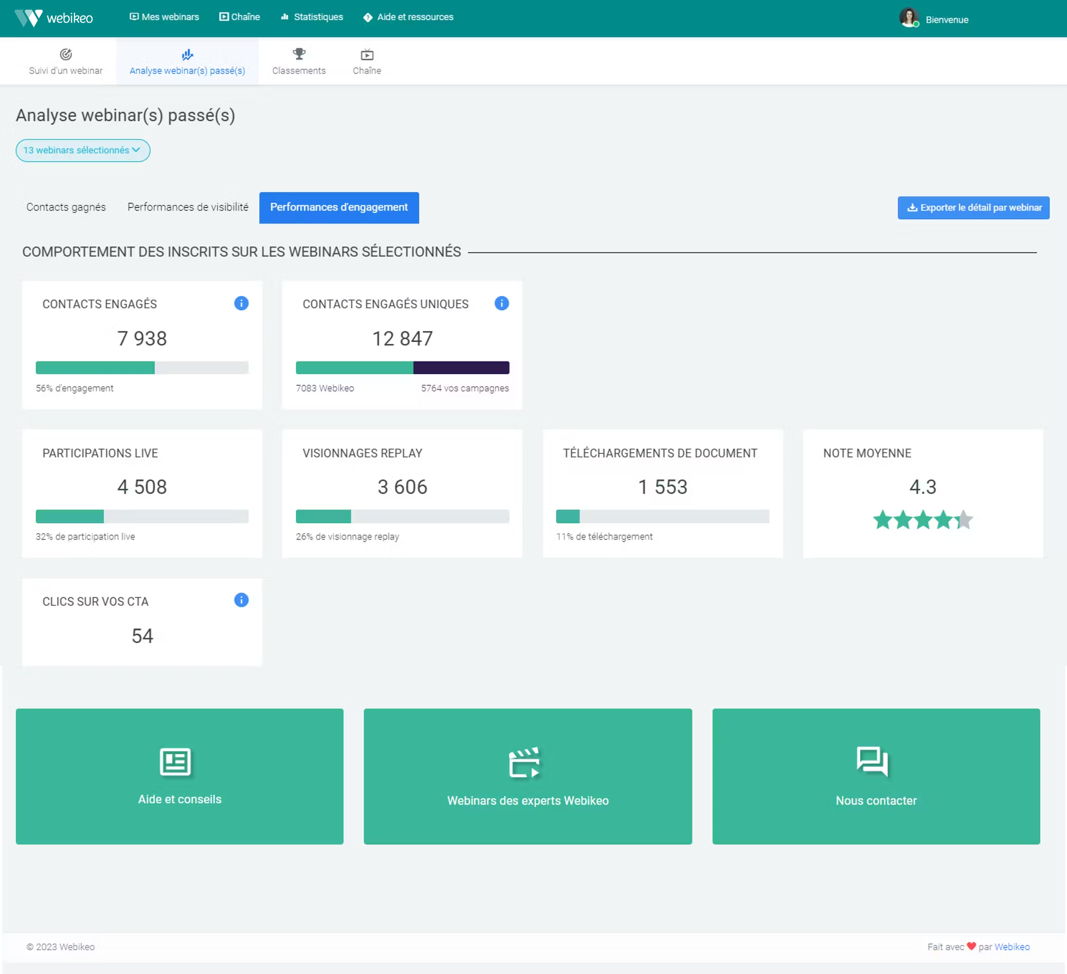This screenshot has width=1067, height=974.
Task: Click the Webikeo logo
Action: point(53,17)
